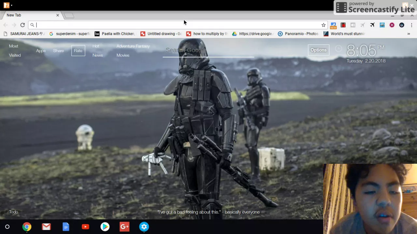Open Adventure Fantasy Movies menu
417x234 pixels.
coord(133,51)
